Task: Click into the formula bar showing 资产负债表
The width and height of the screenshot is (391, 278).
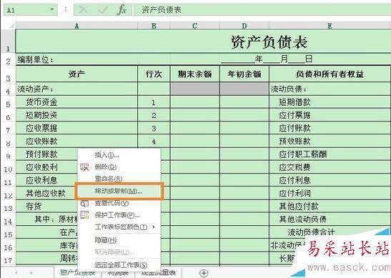Action: pos(262,10)
